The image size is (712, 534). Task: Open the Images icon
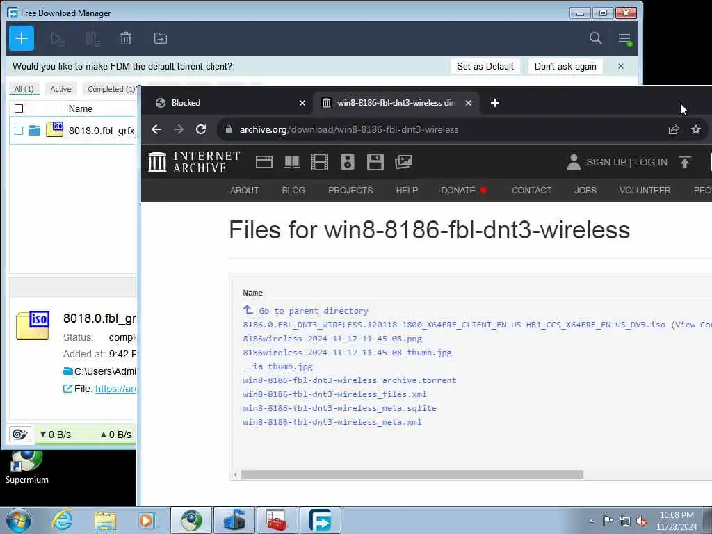click(403, 162)
